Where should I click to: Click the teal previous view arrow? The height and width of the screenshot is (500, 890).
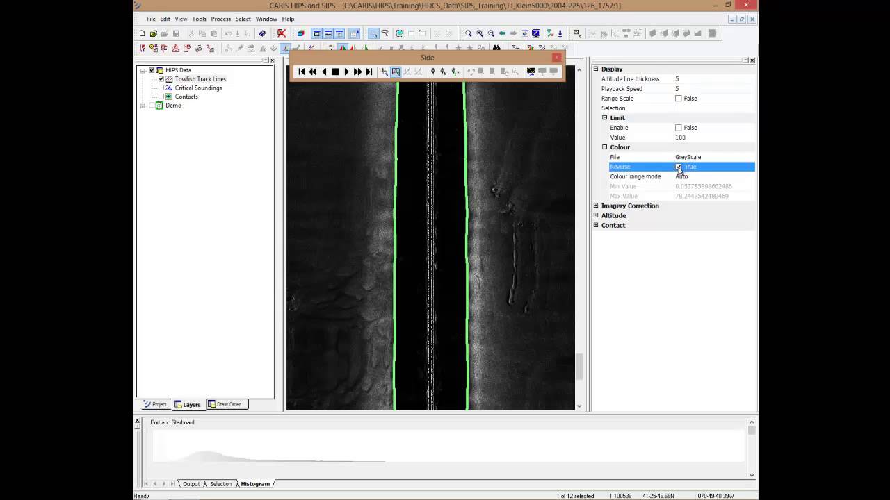click(502, 33)
